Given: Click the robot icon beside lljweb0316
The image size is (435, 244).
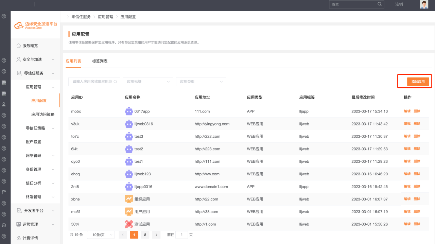Looking at the screenshot, I should [x=129, y=124].
